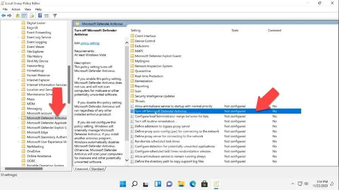Open Microsoft Store from the taskbar
Viewport: 339px width, 190px height.
pyautogui.click(x=204, y=184)
